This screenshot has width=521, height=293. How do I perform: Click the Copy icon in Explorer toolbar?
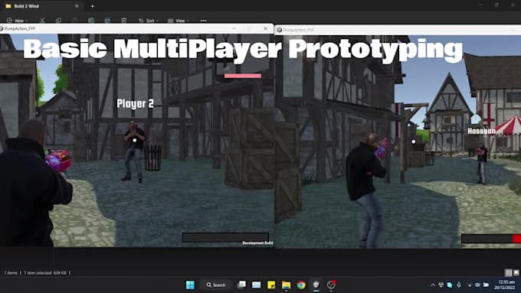click(x=58, y=21)
